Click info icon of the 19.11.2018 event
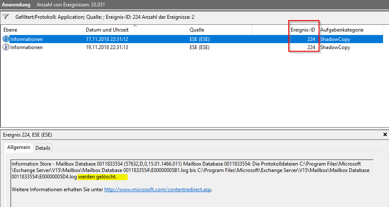Viewport: 389px width, 207px height. click(x=6, y=47)
